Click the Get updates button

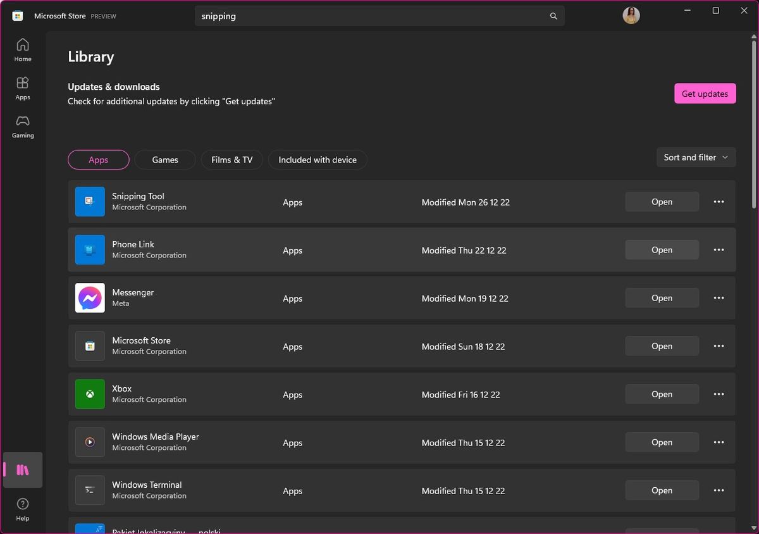705,93
